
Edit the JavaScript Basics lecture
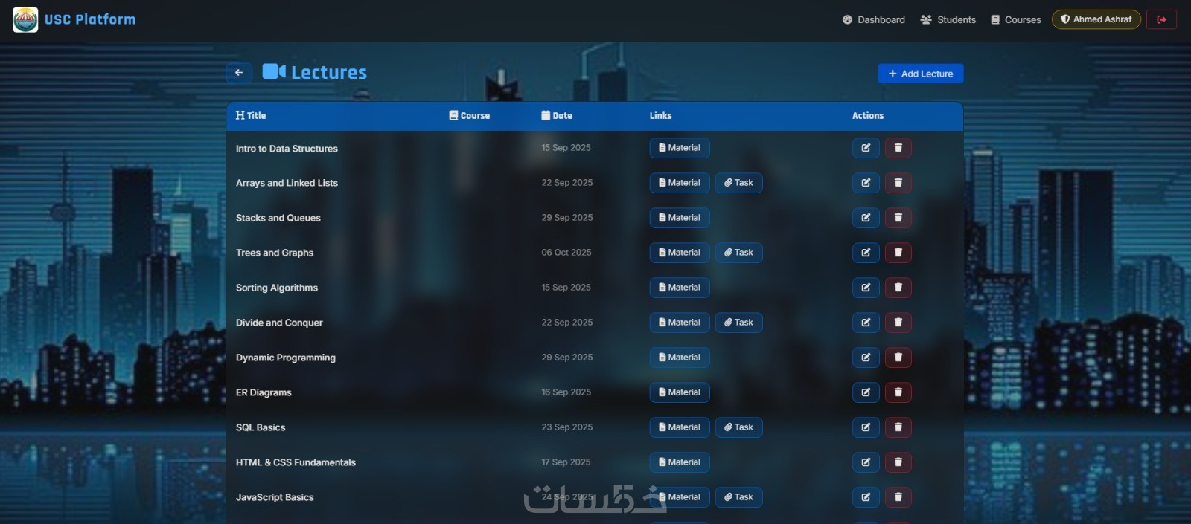click(x=866, y=497)
